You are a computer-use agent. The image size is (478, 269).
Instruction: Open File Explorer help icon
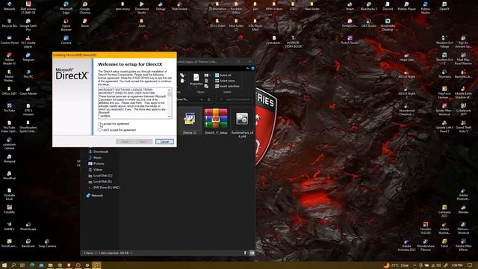coord(252,68)
